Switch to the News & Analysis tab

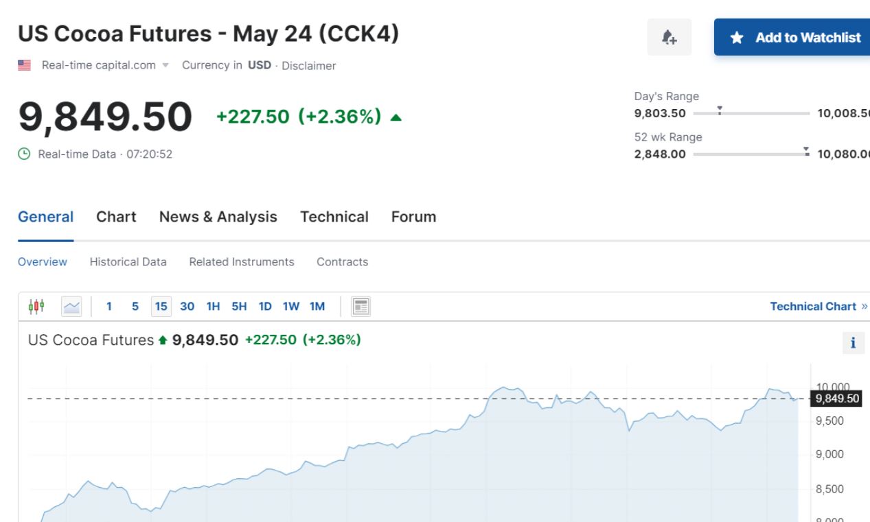218,217
